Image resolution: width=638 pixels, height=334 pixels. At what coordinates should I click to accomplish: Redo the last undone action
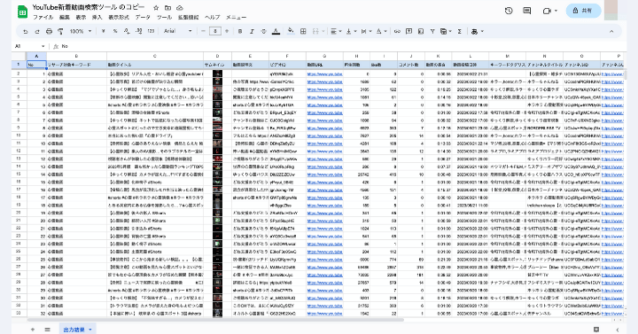pos(37,31)
